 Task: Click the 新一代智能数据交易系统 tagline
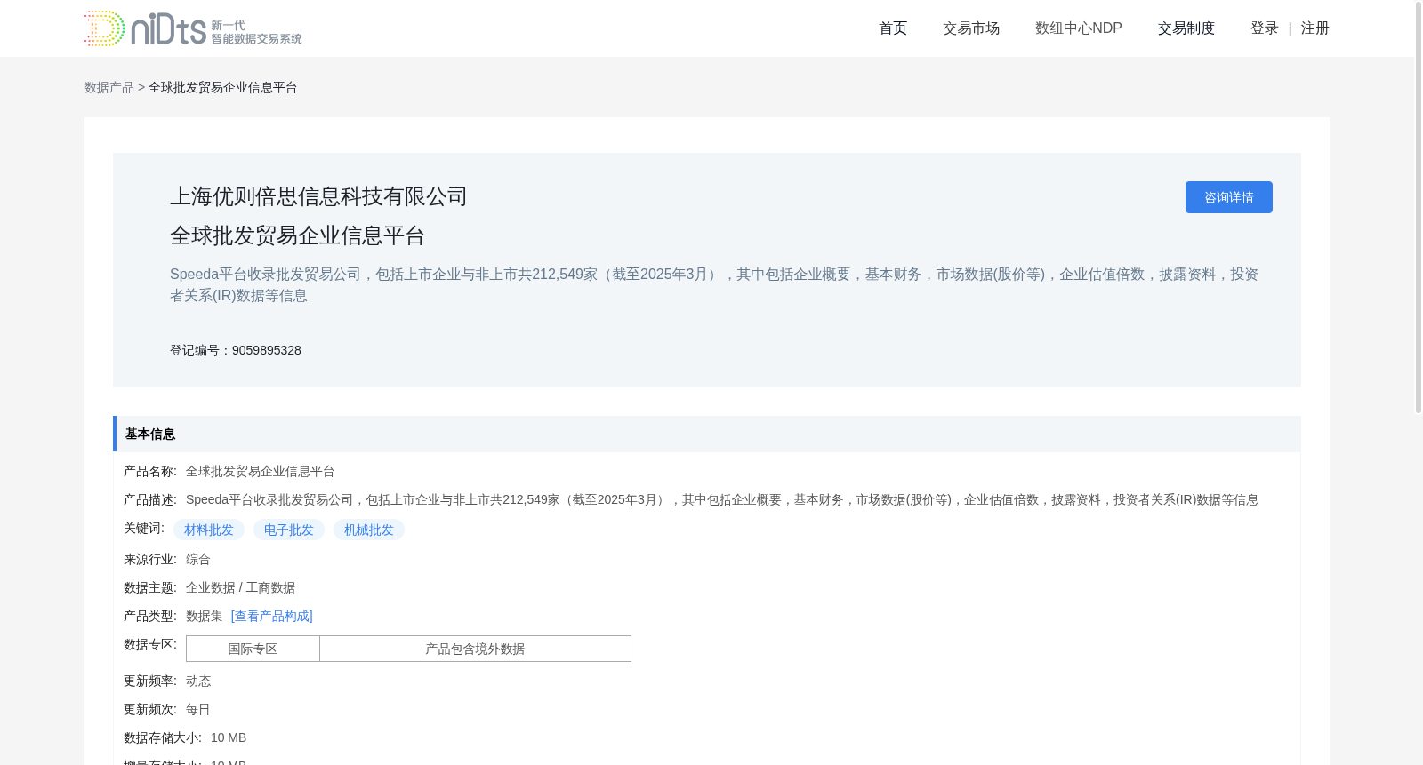[x=256, y=32]
